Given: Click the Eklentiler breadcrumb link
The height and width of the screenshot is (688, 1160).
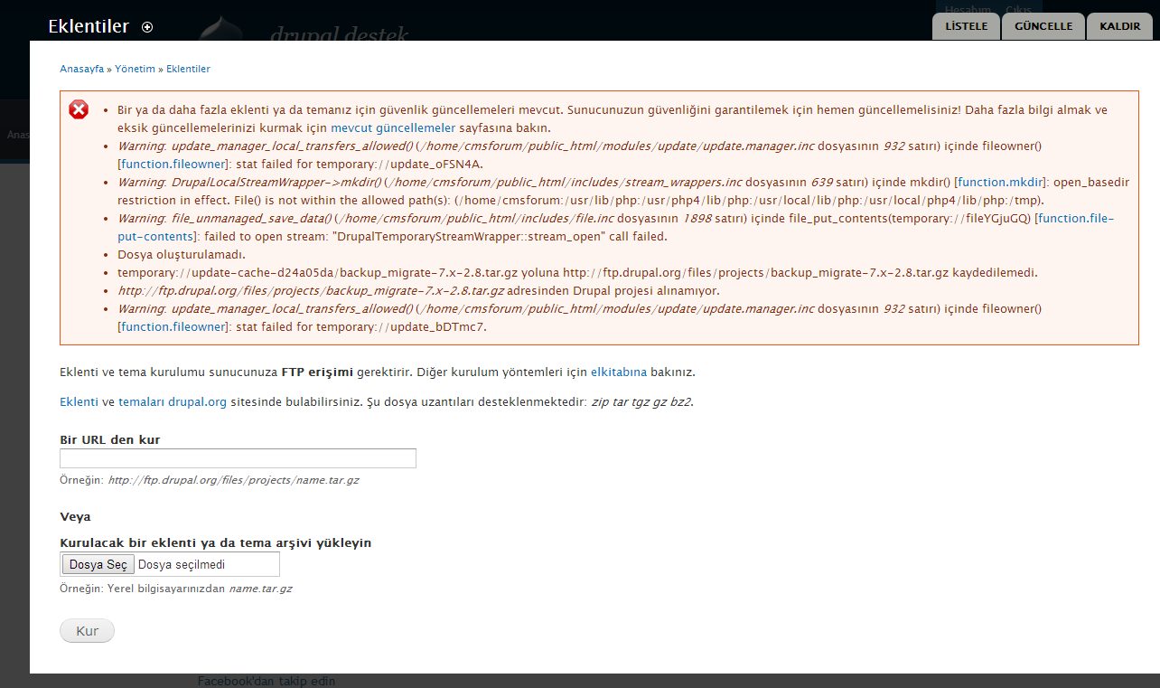Looking at the screenshot, I should point(188,69).
